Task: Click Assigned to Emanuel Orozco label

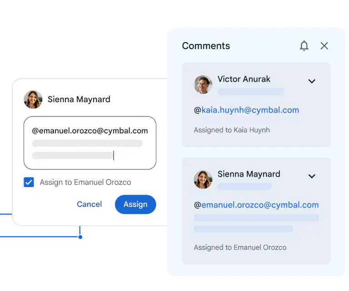Action: click(240, 247)
